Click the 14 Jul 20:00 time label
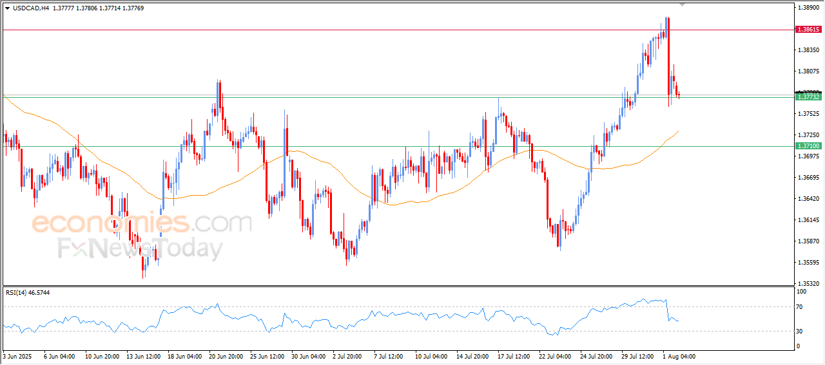 (474, 356)
